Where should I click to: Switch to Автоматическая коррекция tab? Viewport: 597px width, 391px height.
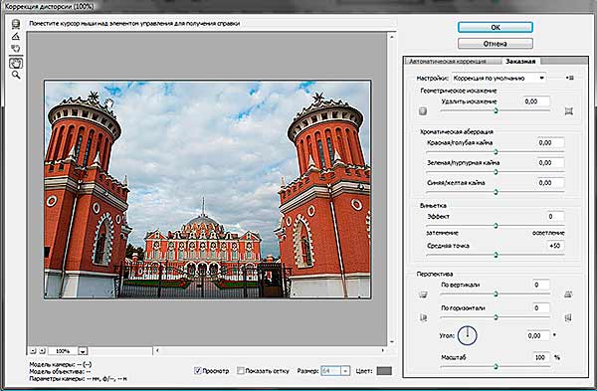[x=448, y=62]
